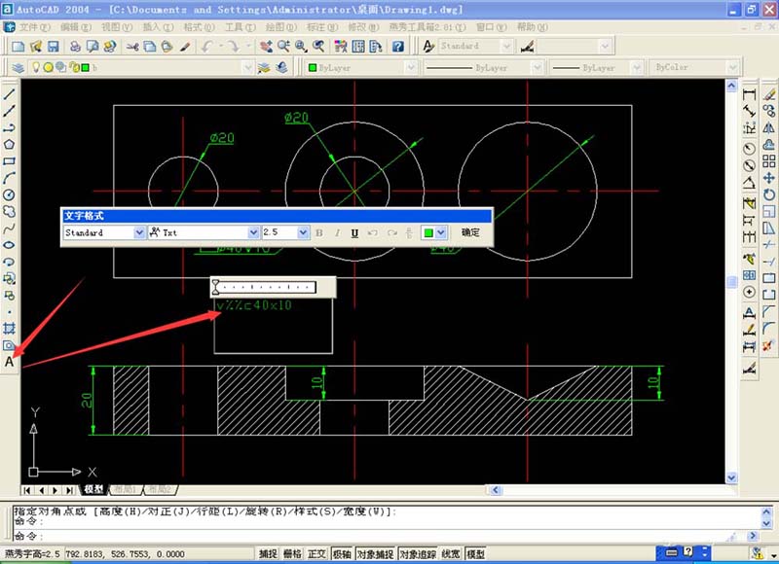Click the Save icon in the standard toolbar
This screenshot has width=779, height=564.
(53, 46)
